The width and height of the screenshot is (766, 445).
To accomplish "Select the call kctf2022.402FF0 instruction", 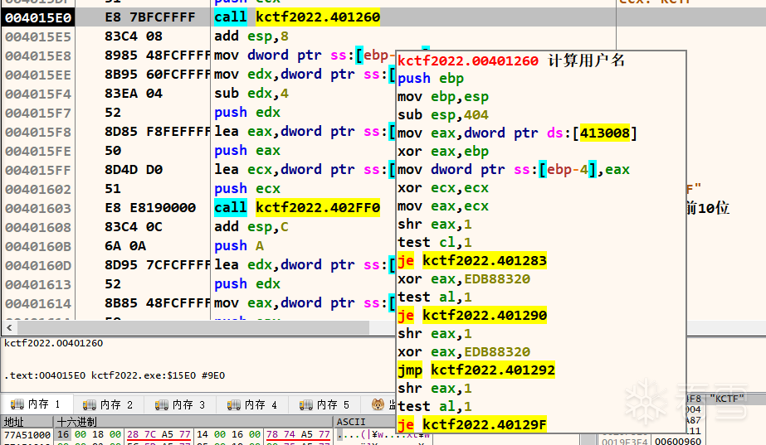I will 297,208.
